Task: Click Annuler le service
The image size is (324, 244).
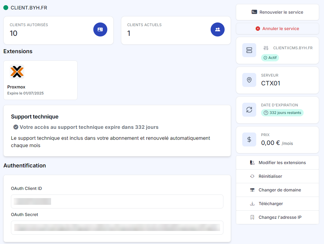Action: (277, 29)
